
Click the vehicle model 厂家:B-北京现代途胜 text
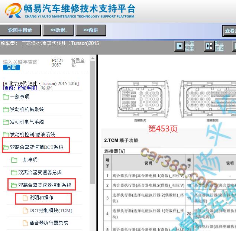click(60, 43)
